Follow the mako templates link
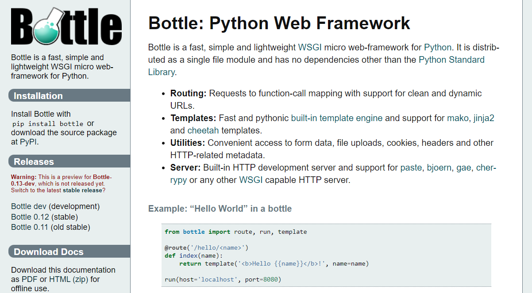This screenshot has height=293, width=532. 458,118
